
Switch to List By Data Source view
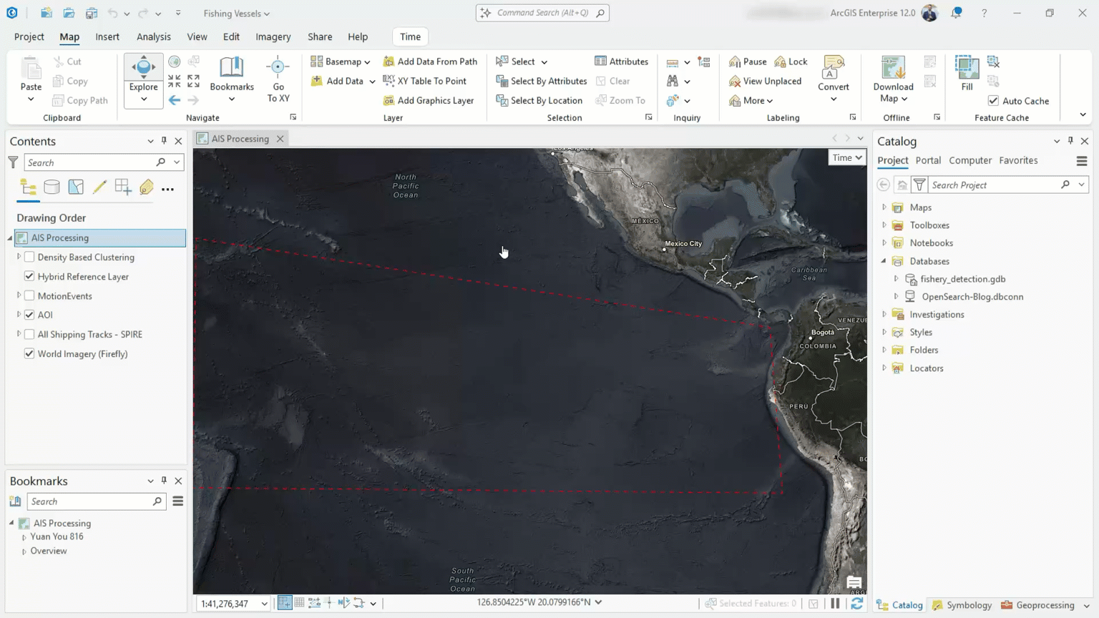click(x=52, y=187)
